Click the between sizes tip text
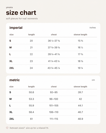 click(29, 128)
